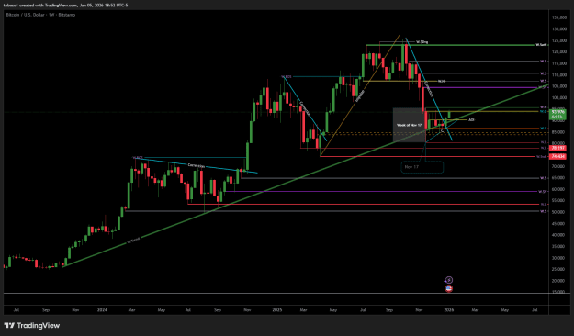Click the 105,000 price axis label
This screenshot has width=574, height=336.
[x=559, y=86]
